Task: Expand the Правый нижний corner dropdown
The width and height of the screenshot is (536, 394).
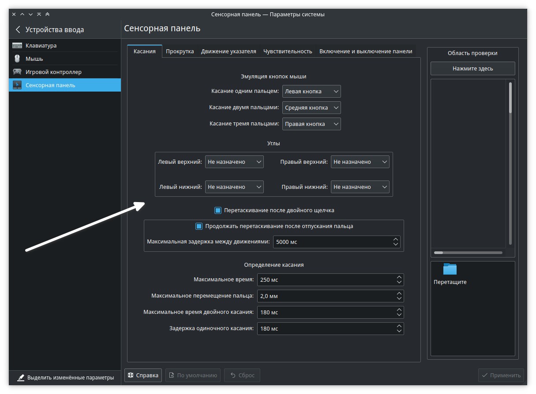Action: tap(360, 187)
